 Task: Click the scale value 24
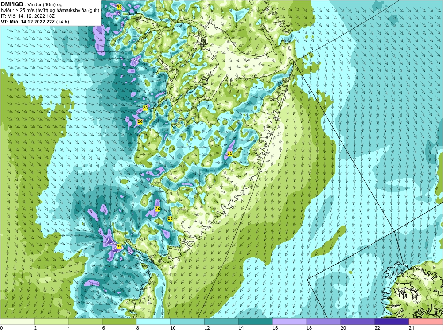click(412, 328)
